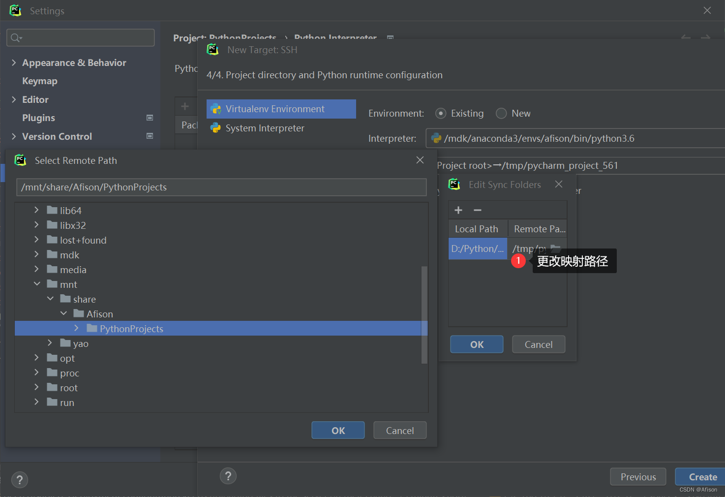Click the Virtualenv Environment python icon
The image size is (725, 497).
pos(216,109)
